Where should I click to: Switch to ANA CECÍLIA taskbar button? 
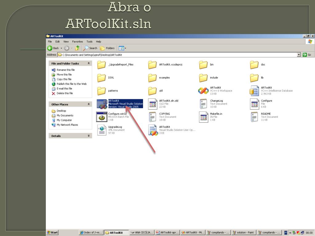[x=142, y=232]
